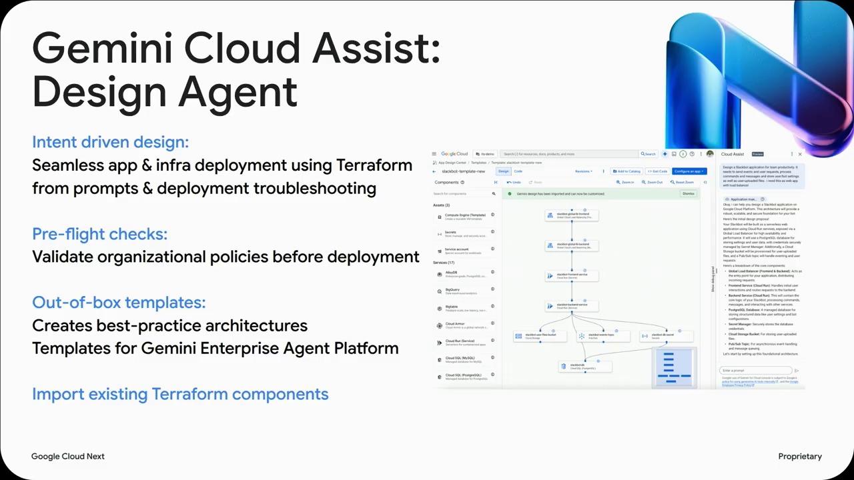
Task: Click the Gemini sparkle icon in header
Action: (665, 154)
